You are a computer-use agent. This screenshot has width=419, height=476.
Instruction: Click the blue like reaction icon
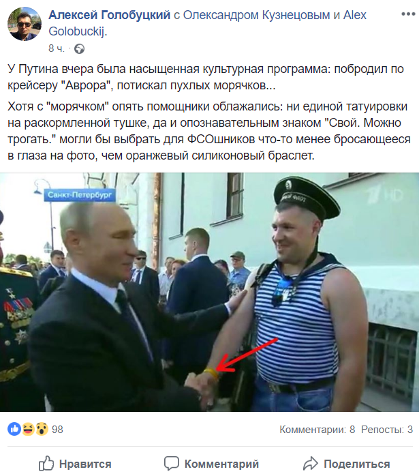(x=14, y=429)
